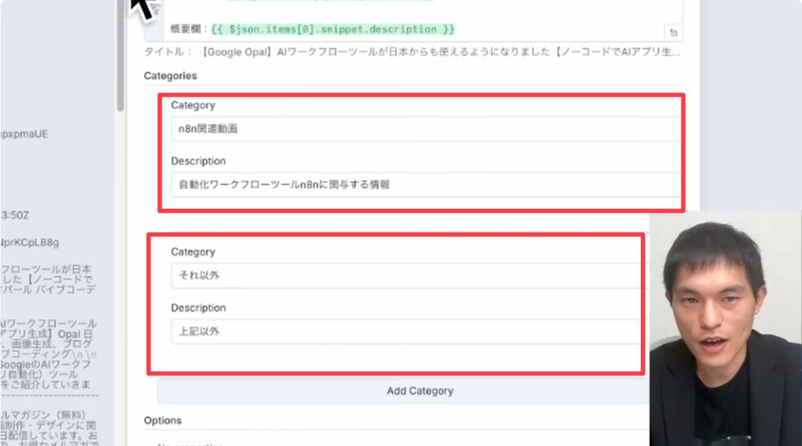Click the Options section heading
802x446 pixels.
(x=162, y=420)
